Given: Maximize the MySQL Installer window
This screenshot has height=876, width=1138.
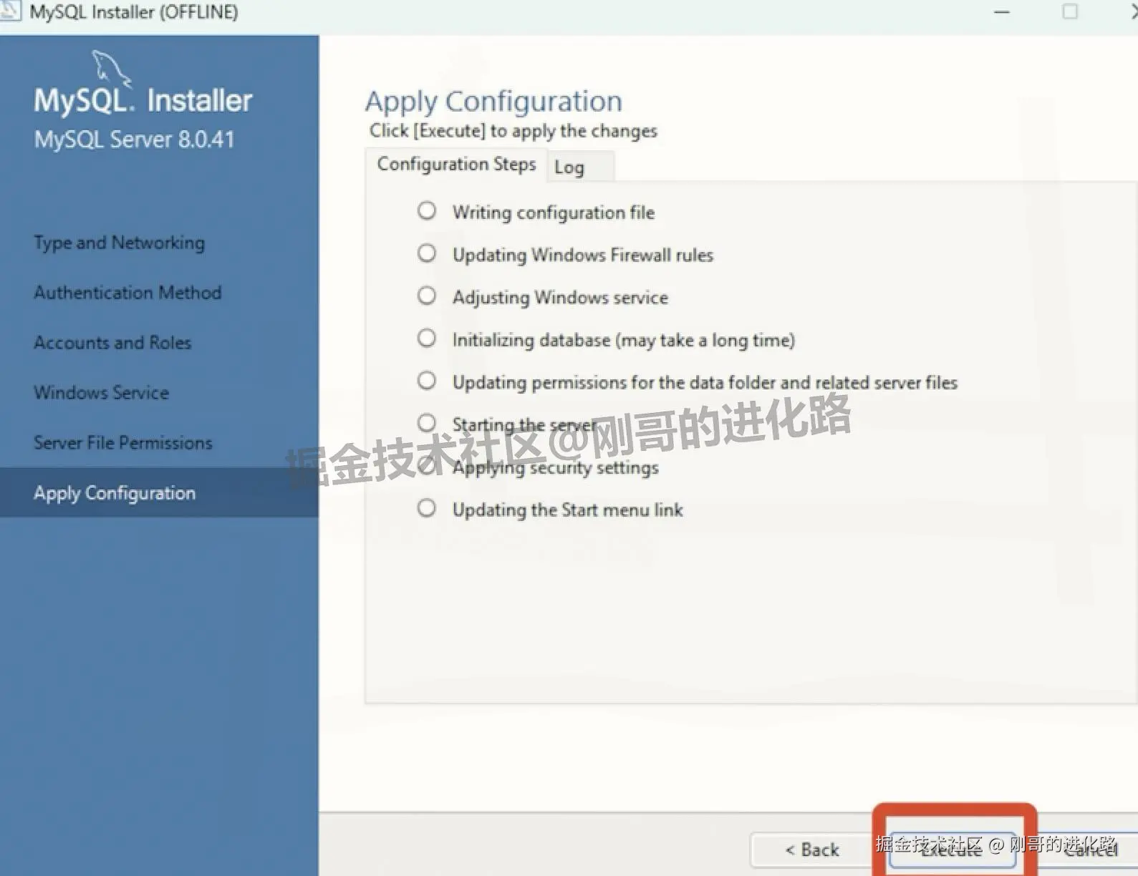Looking at the screenshot, I should [x=1070, y=12].
